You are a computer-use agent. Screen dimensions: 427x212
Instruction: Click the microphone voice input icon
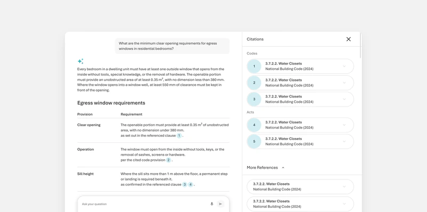(212, 204)
